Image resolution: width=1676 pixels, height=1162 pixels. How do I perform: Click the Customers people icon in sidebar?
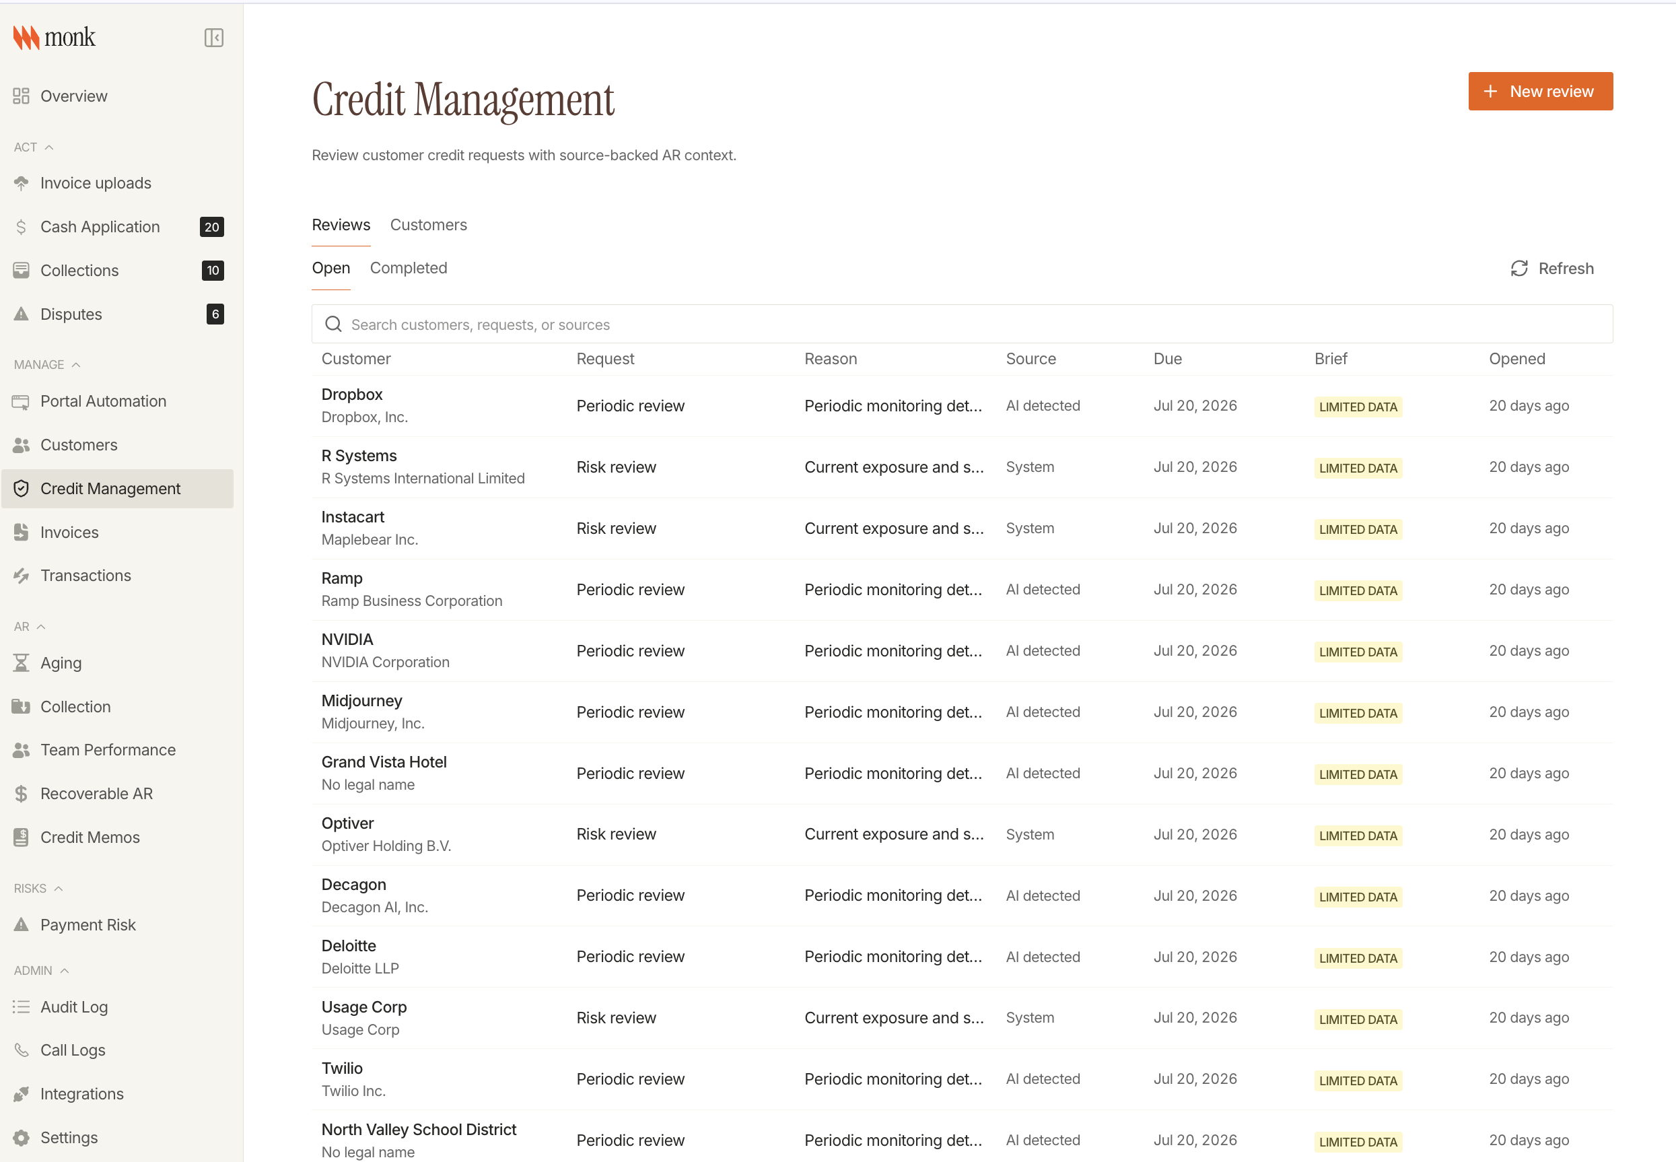[21, 445]
